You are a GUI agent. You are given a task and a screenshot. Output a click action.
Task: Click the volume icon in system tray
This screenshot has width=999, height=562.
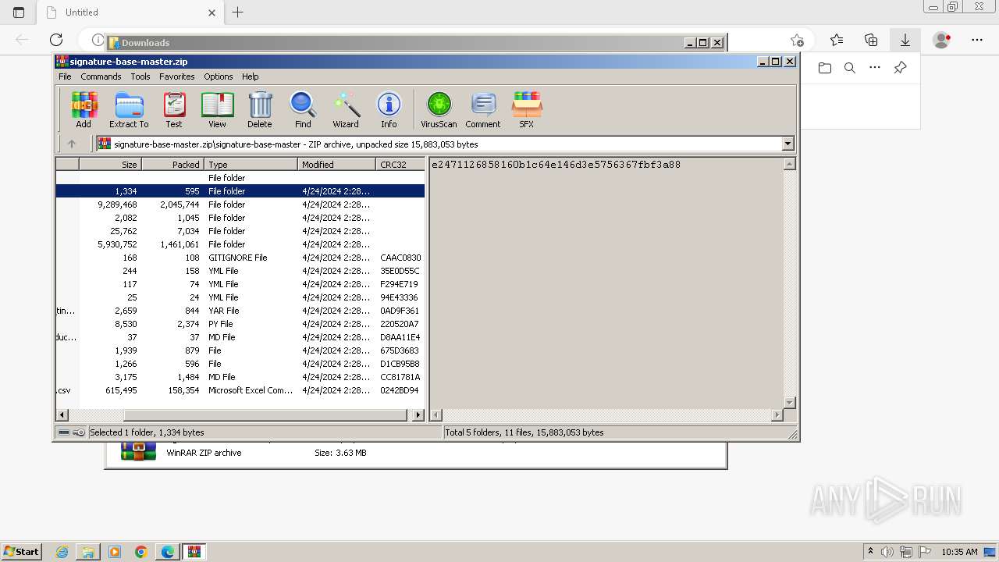[x=888, y=552]
